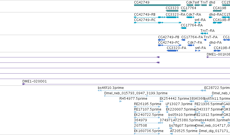Click the CG17764-RA transcript label
The width and height of the screenshot is (230, 135).
(x=192, y=25)
